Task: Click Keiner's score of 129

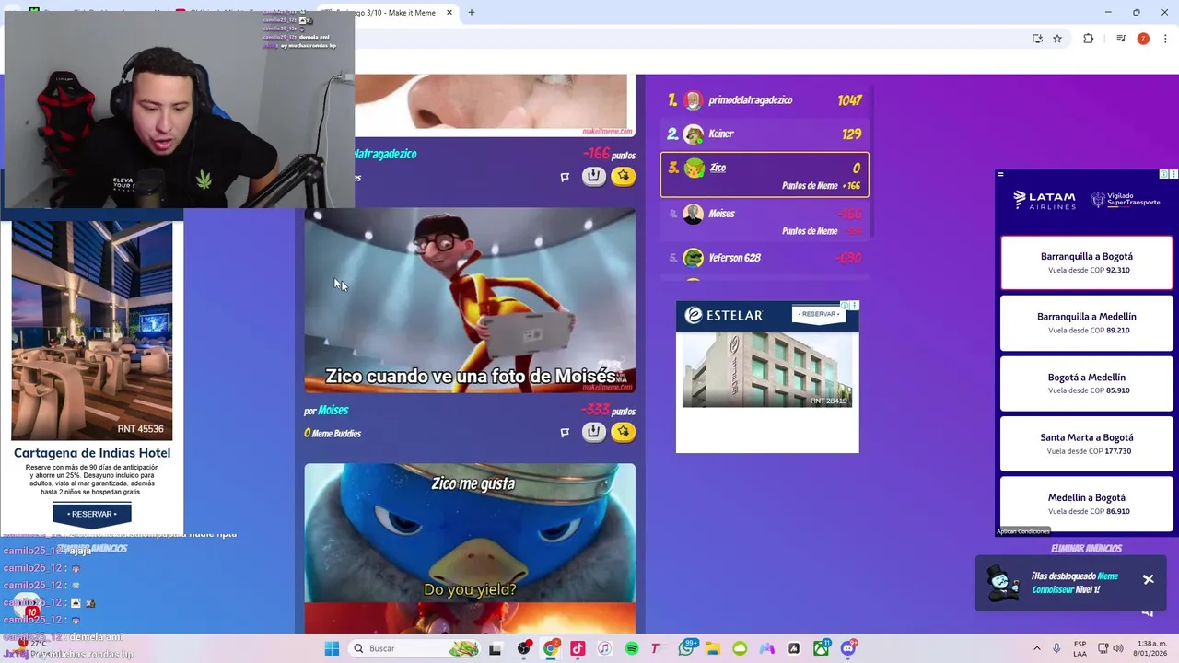Action: (851, 134)
